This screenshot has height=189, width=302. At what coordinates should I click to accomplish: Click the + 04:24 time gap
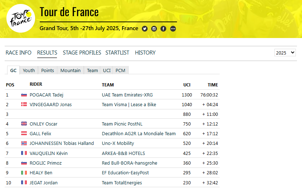point(210,104)
